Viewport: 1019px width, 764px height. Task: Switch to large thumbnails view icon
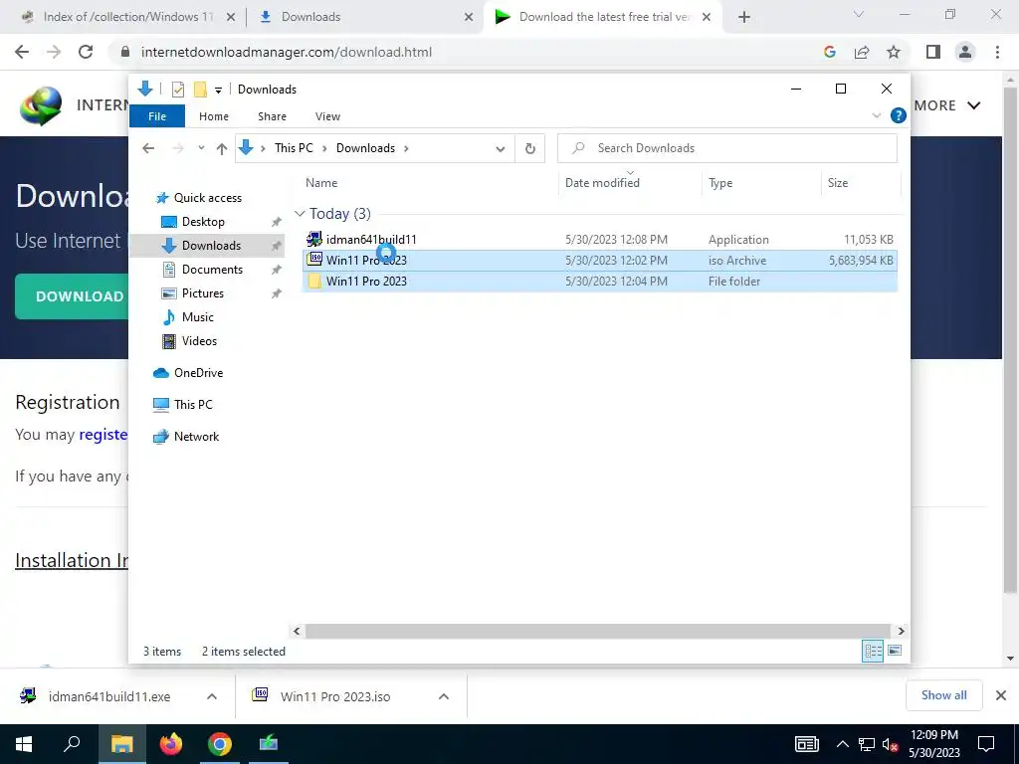895,651
